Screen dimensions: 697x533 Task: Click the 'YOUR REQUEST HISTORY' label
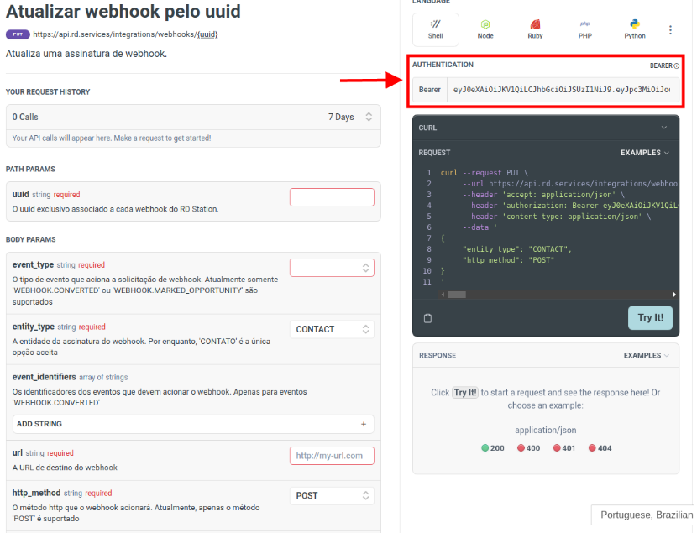48,92
